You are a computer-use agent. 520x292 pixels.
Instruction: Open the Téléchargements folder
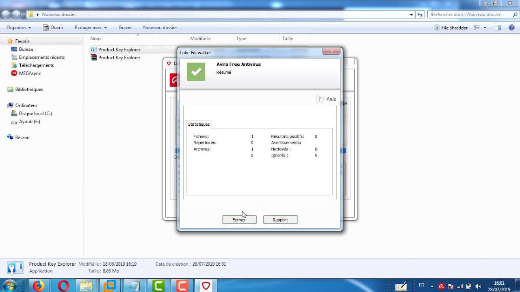click(x=36, y=65)
